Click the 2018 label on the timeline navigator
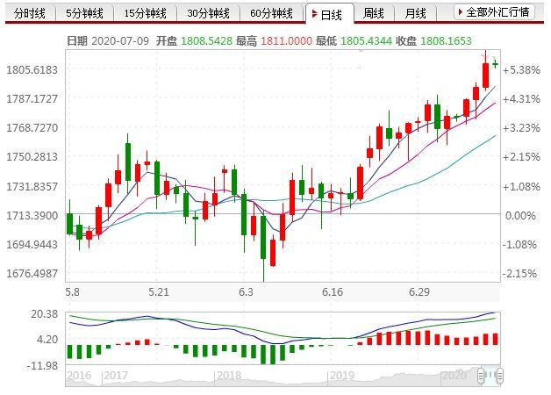This screenshot has width=551, height=395. point(229,376)
